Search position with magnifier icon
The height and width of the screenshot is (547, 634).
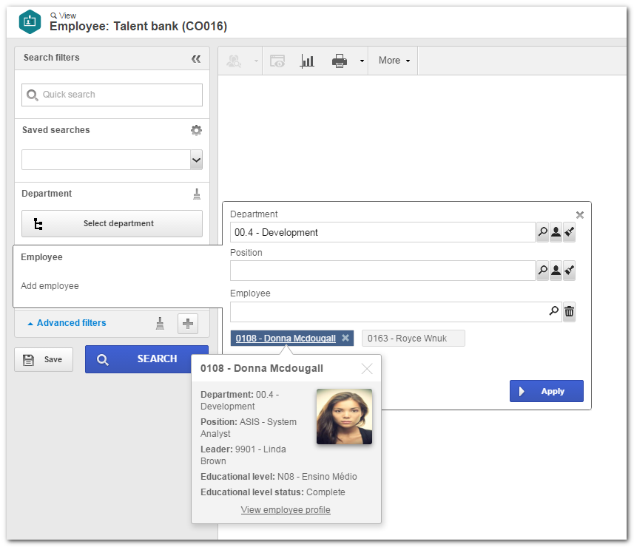542,271
